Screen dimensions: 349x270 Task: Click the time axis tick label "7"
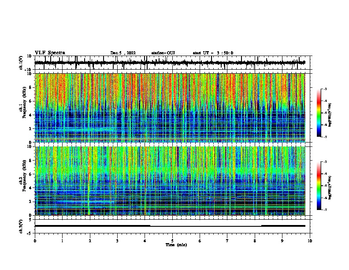point(227,241)
